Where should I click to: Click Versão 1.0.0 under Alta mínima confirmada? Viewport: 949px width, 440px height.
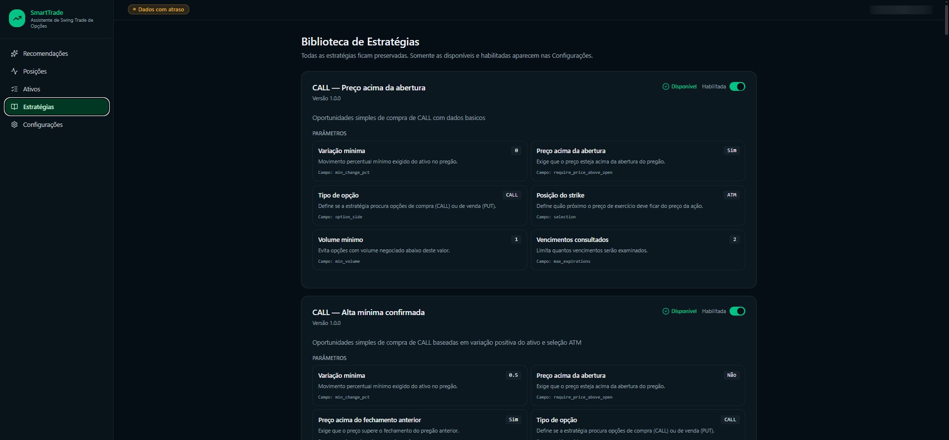[326, 323]
